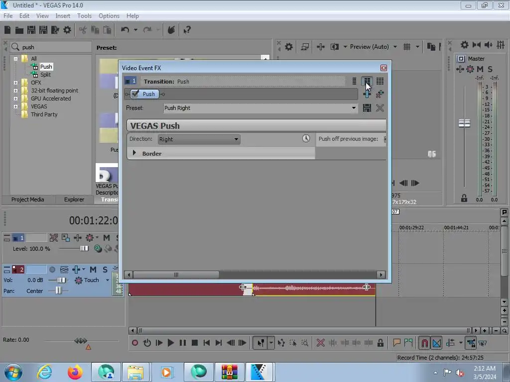Show single-column layout in FX window
Screen dimensions: 510x382
[x=354, y=81]
